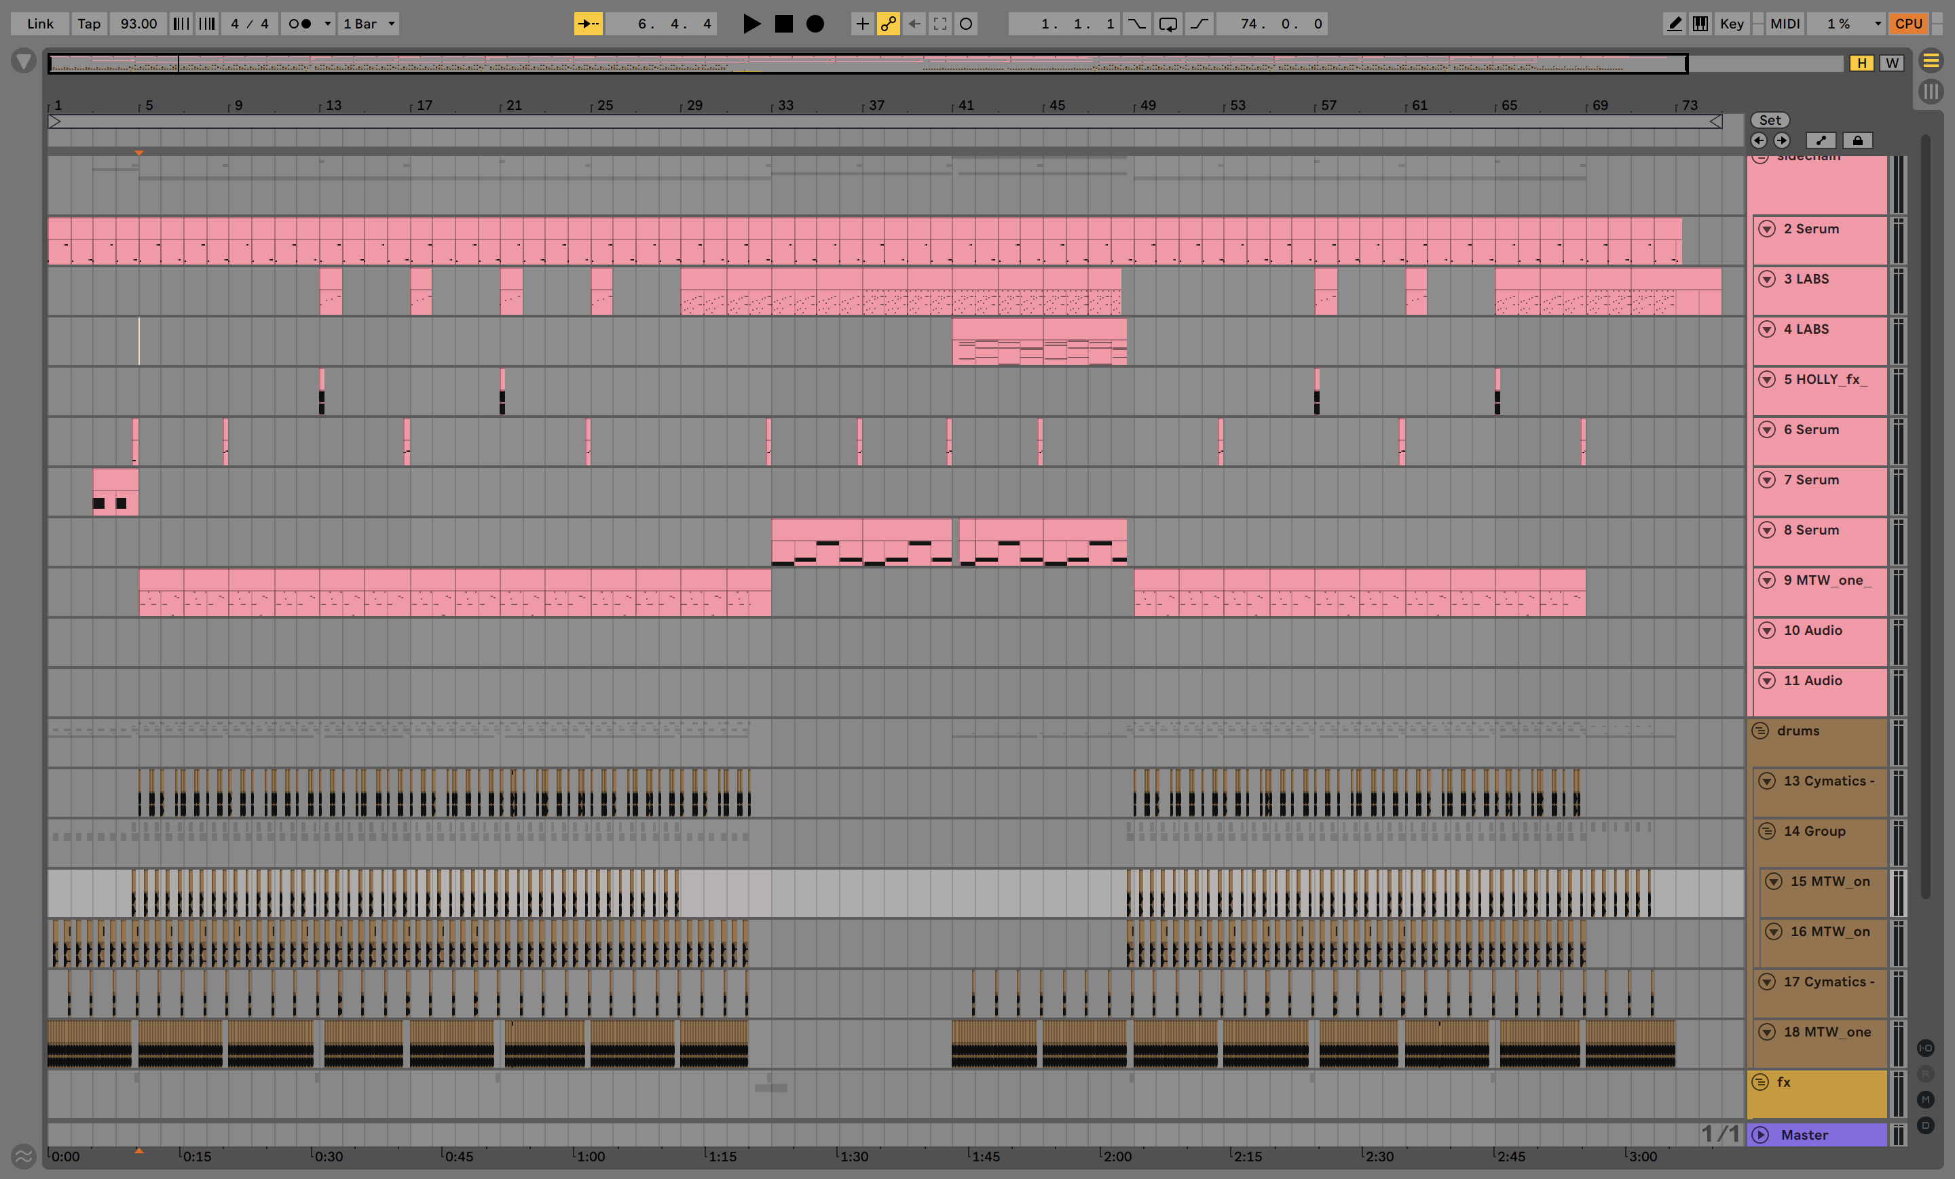
Task: Unfold the 2 Serum track
Action: click(1767, 229)
